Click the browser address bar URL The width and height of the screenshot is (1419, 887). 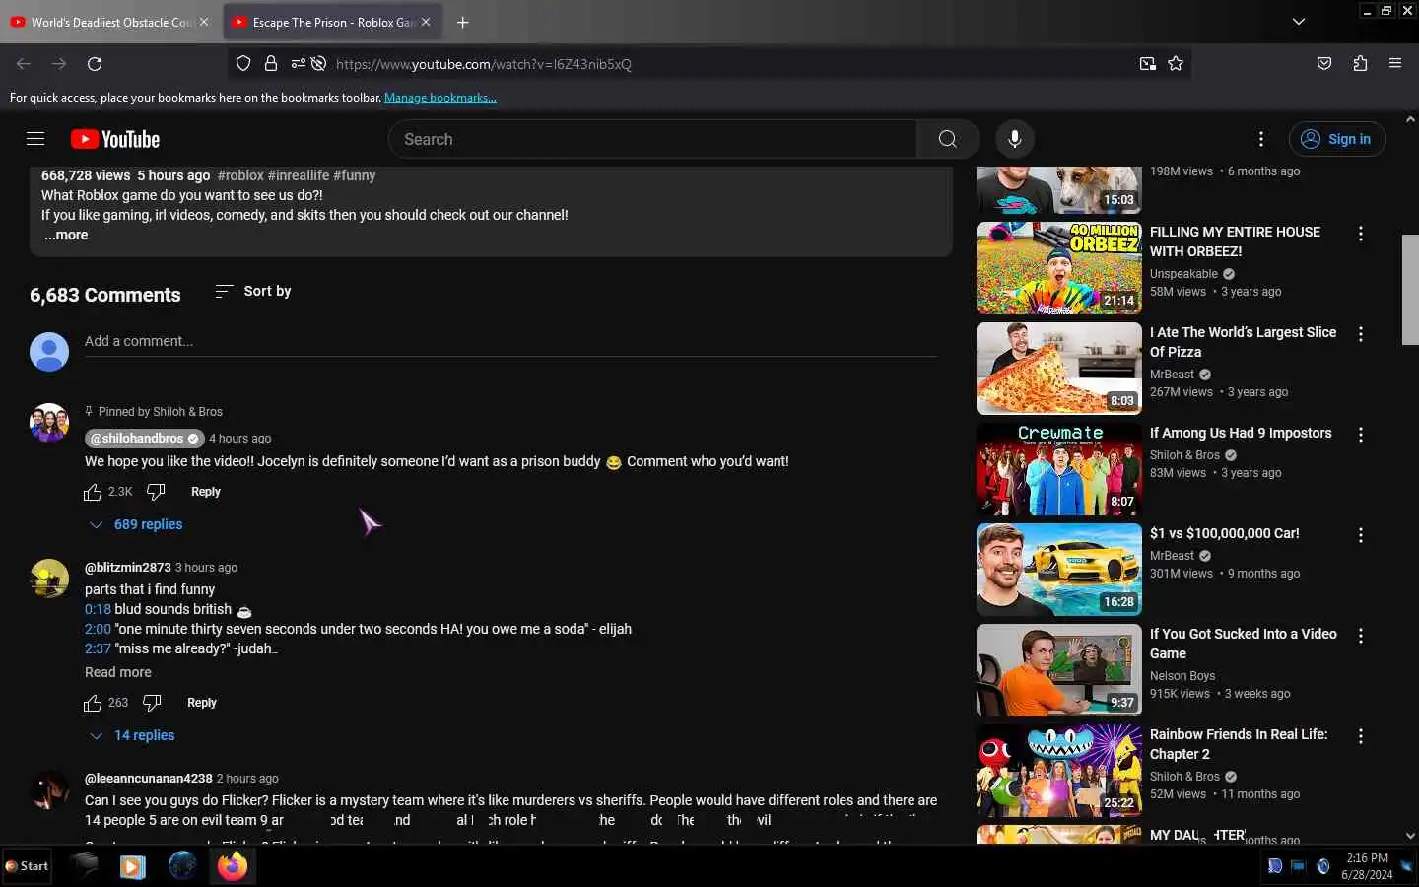click(483, 64)
